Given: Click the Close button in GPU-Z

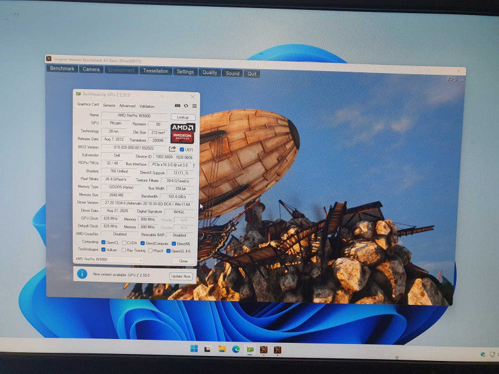Looking at the screenshot, I should tap(183, 261).
